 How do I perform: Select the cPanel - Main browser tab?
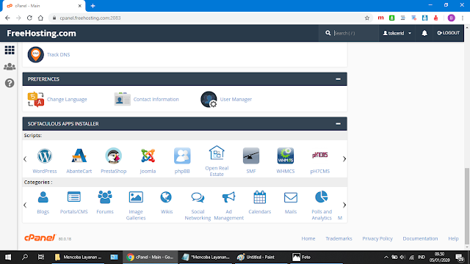[44, 6]
